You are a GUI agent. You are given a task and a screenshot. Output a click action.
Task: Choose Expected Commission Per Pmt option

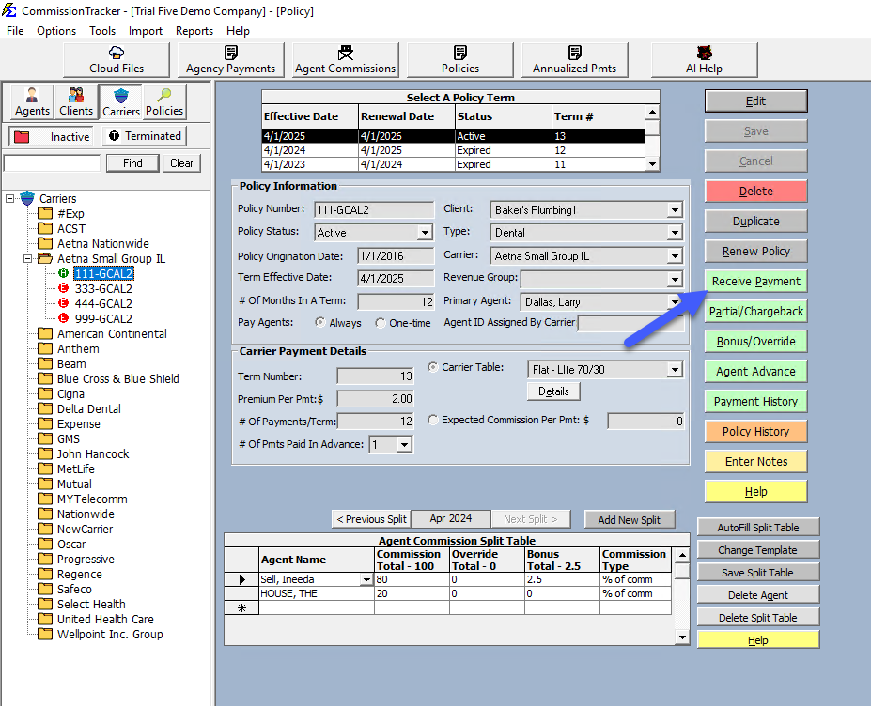pos(433,421)
